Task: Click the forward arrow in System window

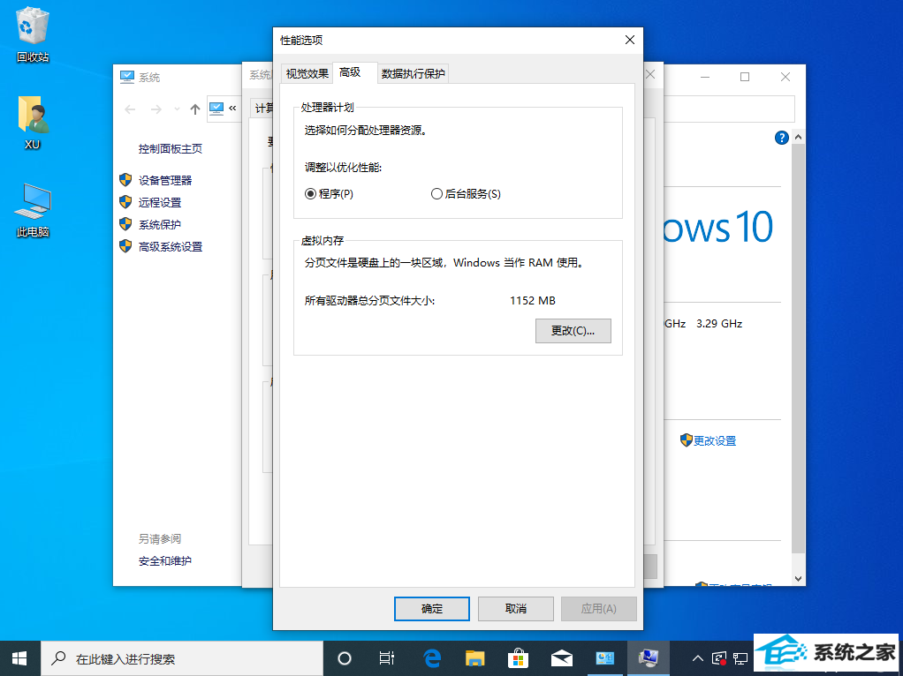Action: point(156,109)
